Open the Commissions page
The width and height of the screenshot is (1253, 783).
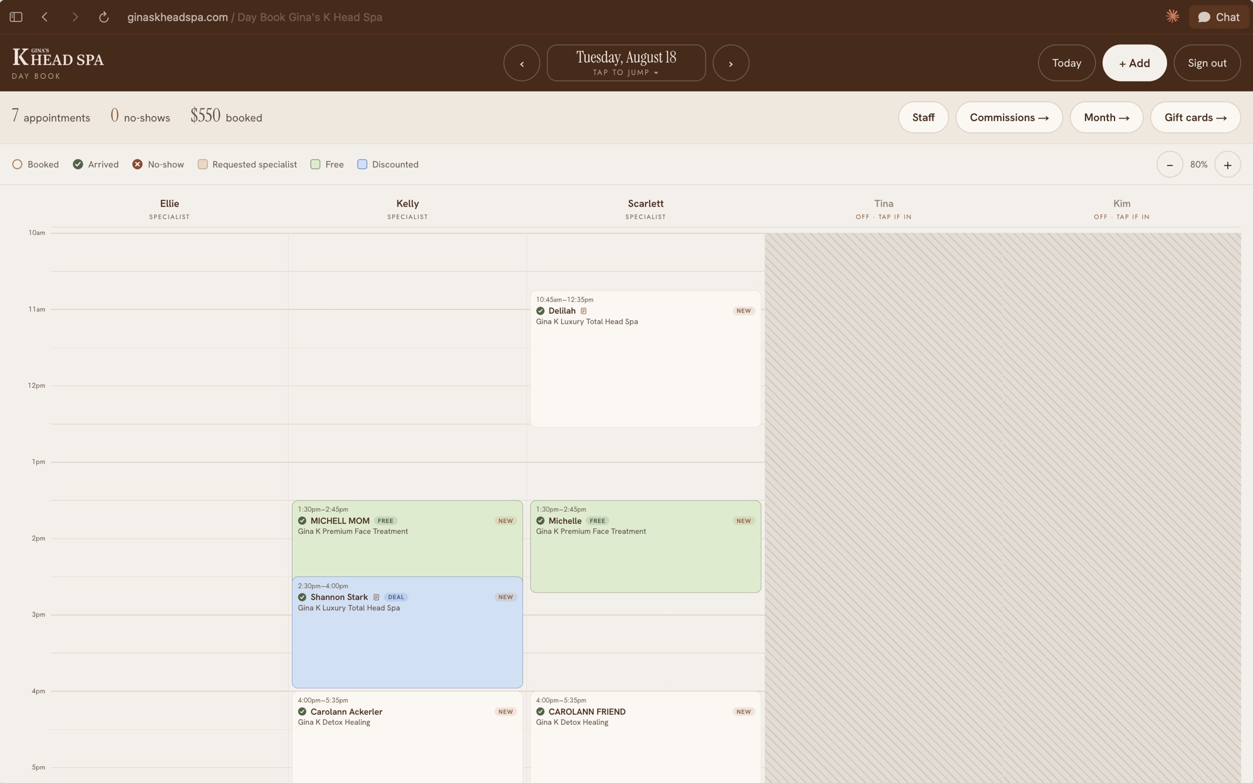click(x=1009, y=117)
